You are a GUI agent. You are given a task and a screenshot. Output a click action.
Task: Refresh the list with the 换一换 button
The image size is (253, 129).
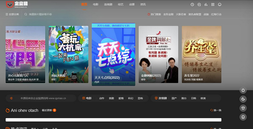point(216,110)
